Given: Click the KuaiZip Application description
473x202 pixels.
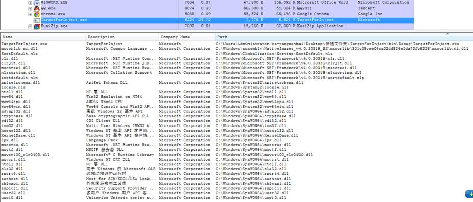Looking at the screenshot, I should pyautogui.click(x=320, y=26).
